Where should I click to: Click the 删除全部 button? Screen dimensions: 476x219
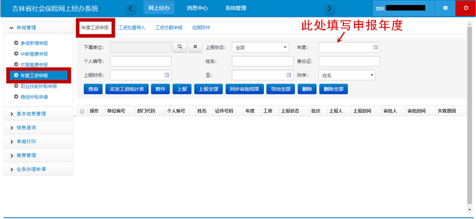click(x=334, y=89)
